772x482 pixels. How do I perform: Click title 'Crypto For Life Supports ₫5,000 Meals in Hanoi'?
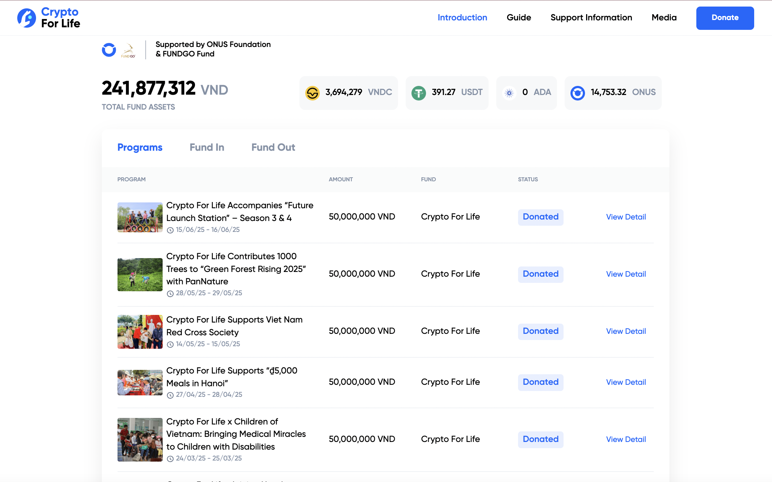click(232, 377)
